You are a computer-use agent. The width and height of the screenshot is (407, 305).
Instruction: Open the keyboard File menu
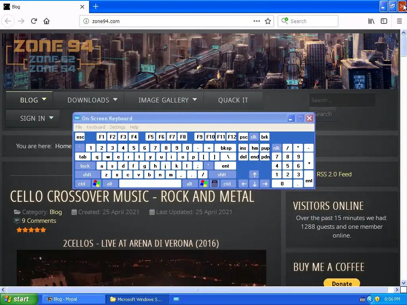tap(79, 127)
